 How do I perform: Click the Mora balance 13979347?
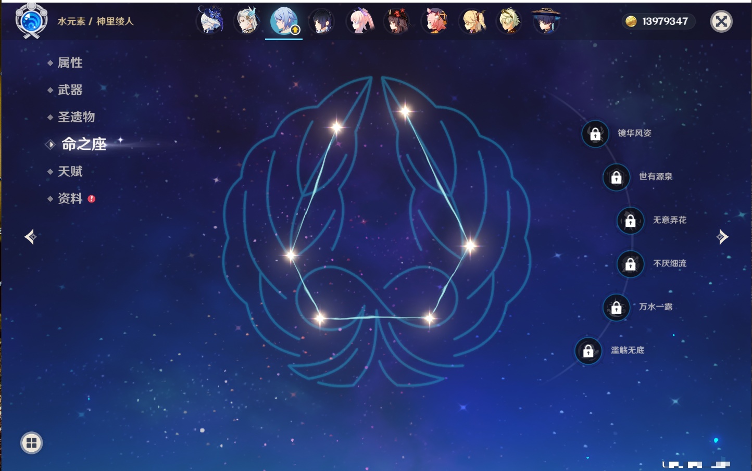tap(658, 21)
